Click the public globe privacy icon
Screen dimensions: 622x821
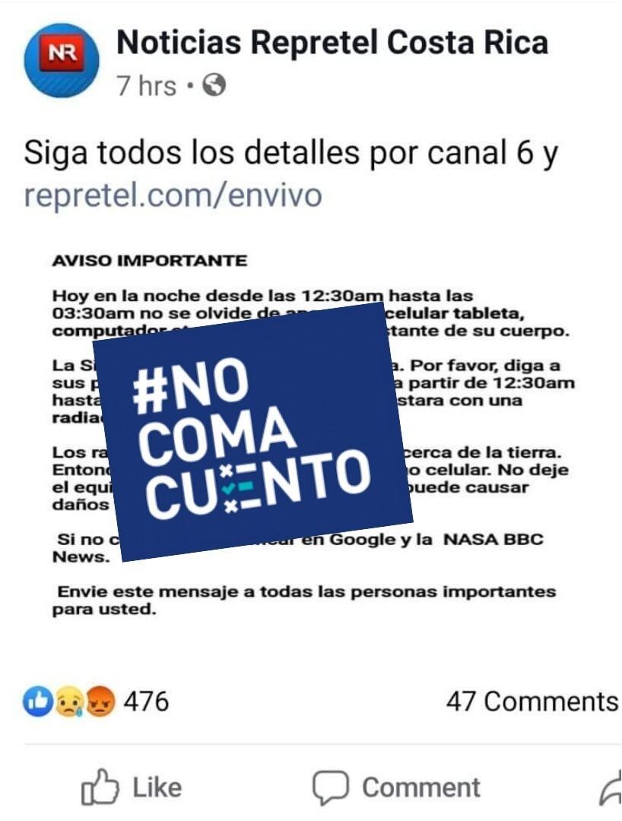pyautogui.click(x=214, y=85)
